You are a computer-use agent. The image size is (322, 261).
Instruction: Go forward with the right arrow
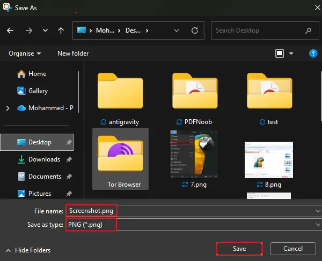29,30
